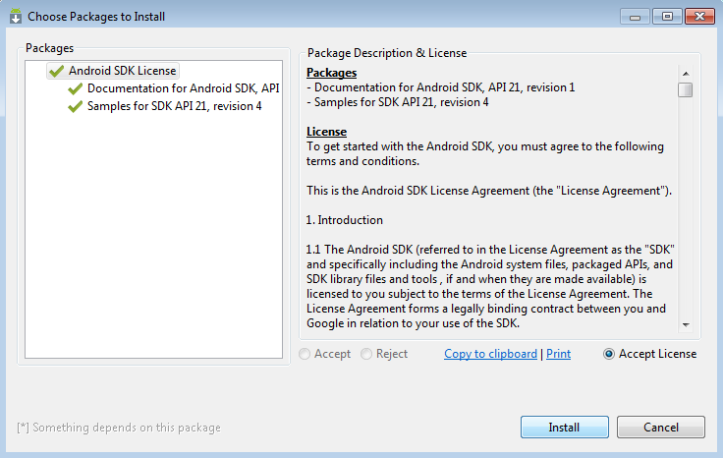Screen dimensions: 723x458
Task: Click the license scrollbar down arrow
Action: (686, 324)
